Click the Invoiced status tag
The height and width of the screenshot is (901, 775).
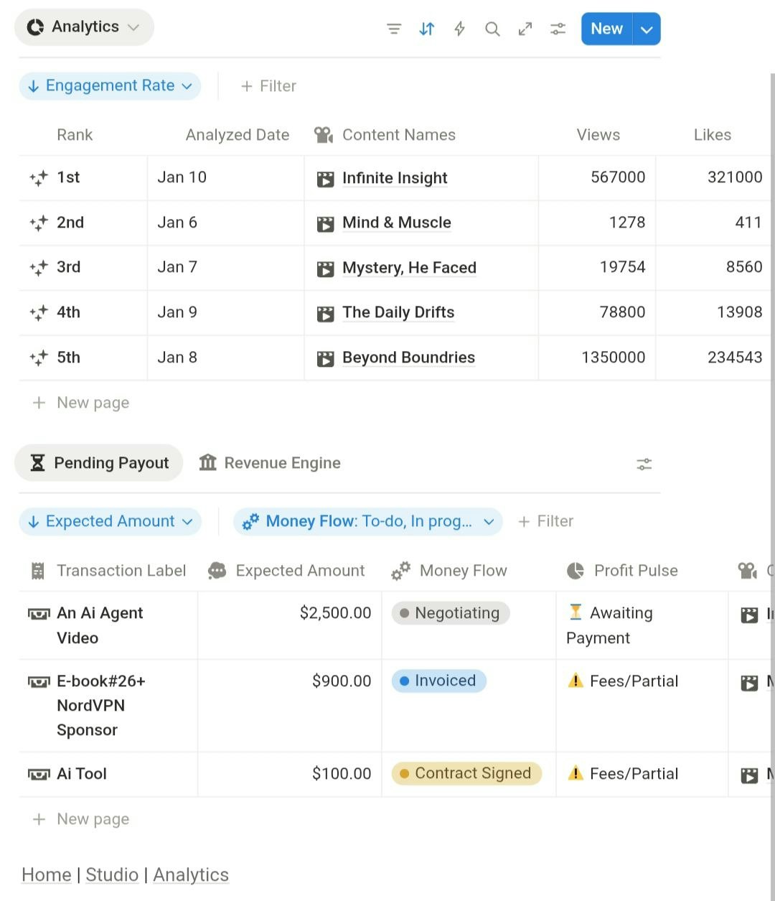tap(438, 681)
